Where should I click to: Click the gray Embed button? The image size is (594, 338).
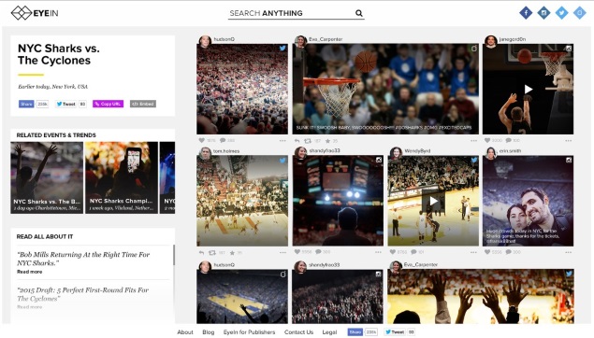[x=143, y=104]
